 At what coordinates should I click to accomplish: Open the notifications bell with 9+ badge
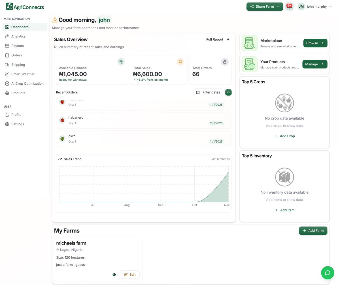(x=289, y=7)
